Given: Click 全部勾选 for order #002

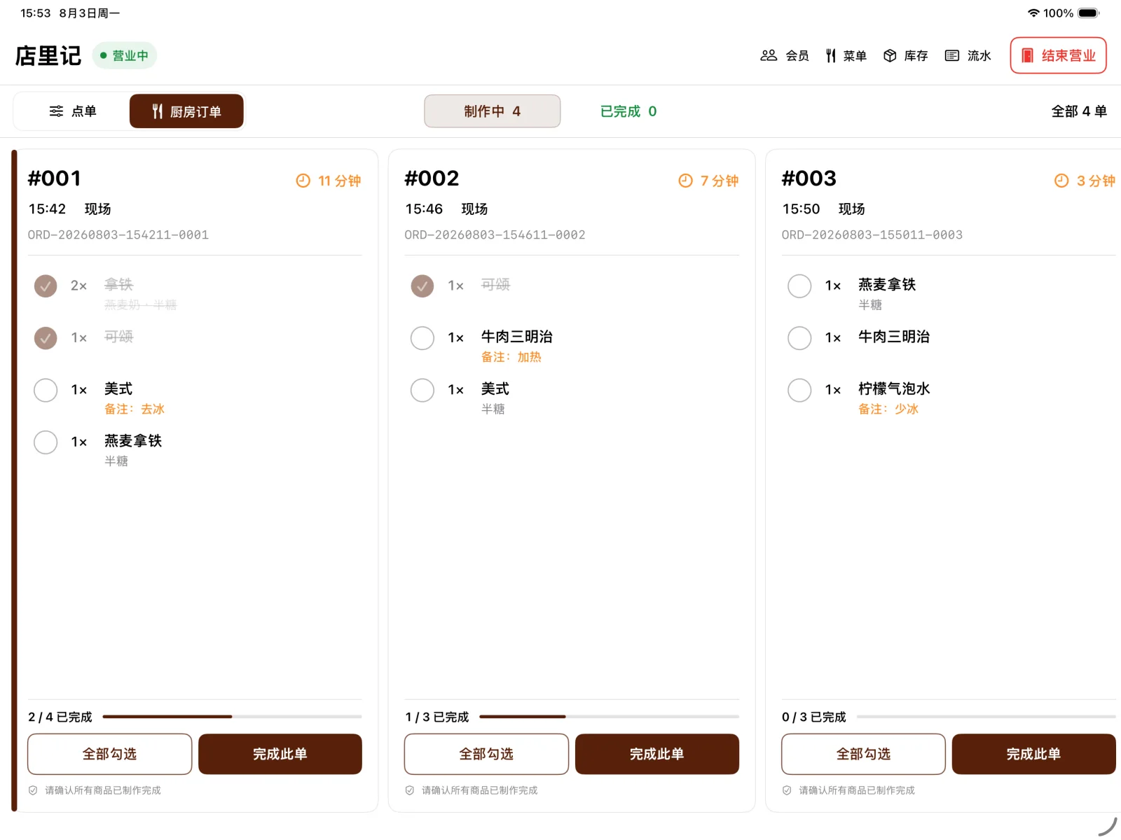Looking at the screenshot, I should pyautogui.click(x=486, y=754).
